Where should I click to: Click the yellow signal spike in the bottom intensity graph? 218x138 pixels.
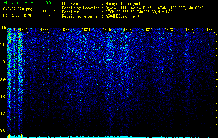pyautogui.click(x=156, y=135)
